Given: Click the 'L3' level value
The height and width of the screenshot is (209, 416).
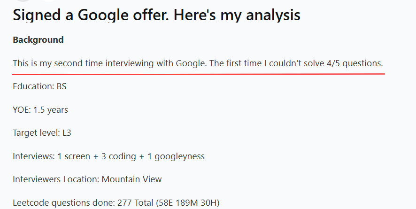Looking at the screenshot, I should pos(67,133).
